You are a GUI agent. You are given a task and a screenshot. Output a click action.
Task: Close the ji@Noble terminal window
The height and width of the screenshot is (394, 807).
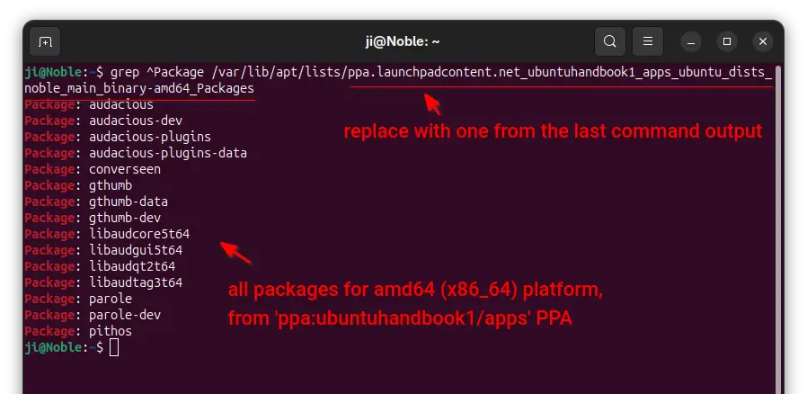763,41
